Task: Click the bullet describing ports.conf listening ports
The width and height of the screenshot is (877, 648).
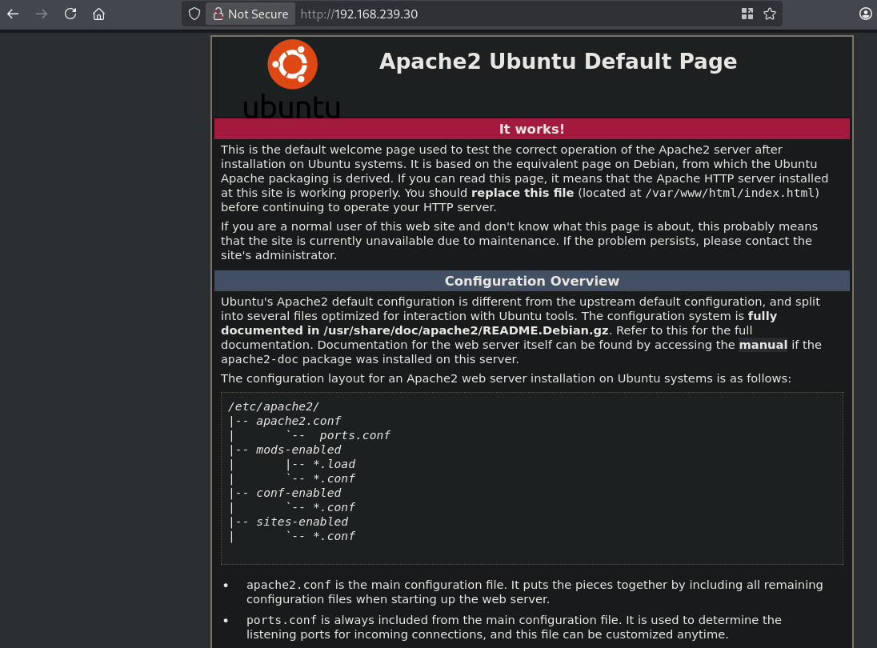Action: coord(514,627)
